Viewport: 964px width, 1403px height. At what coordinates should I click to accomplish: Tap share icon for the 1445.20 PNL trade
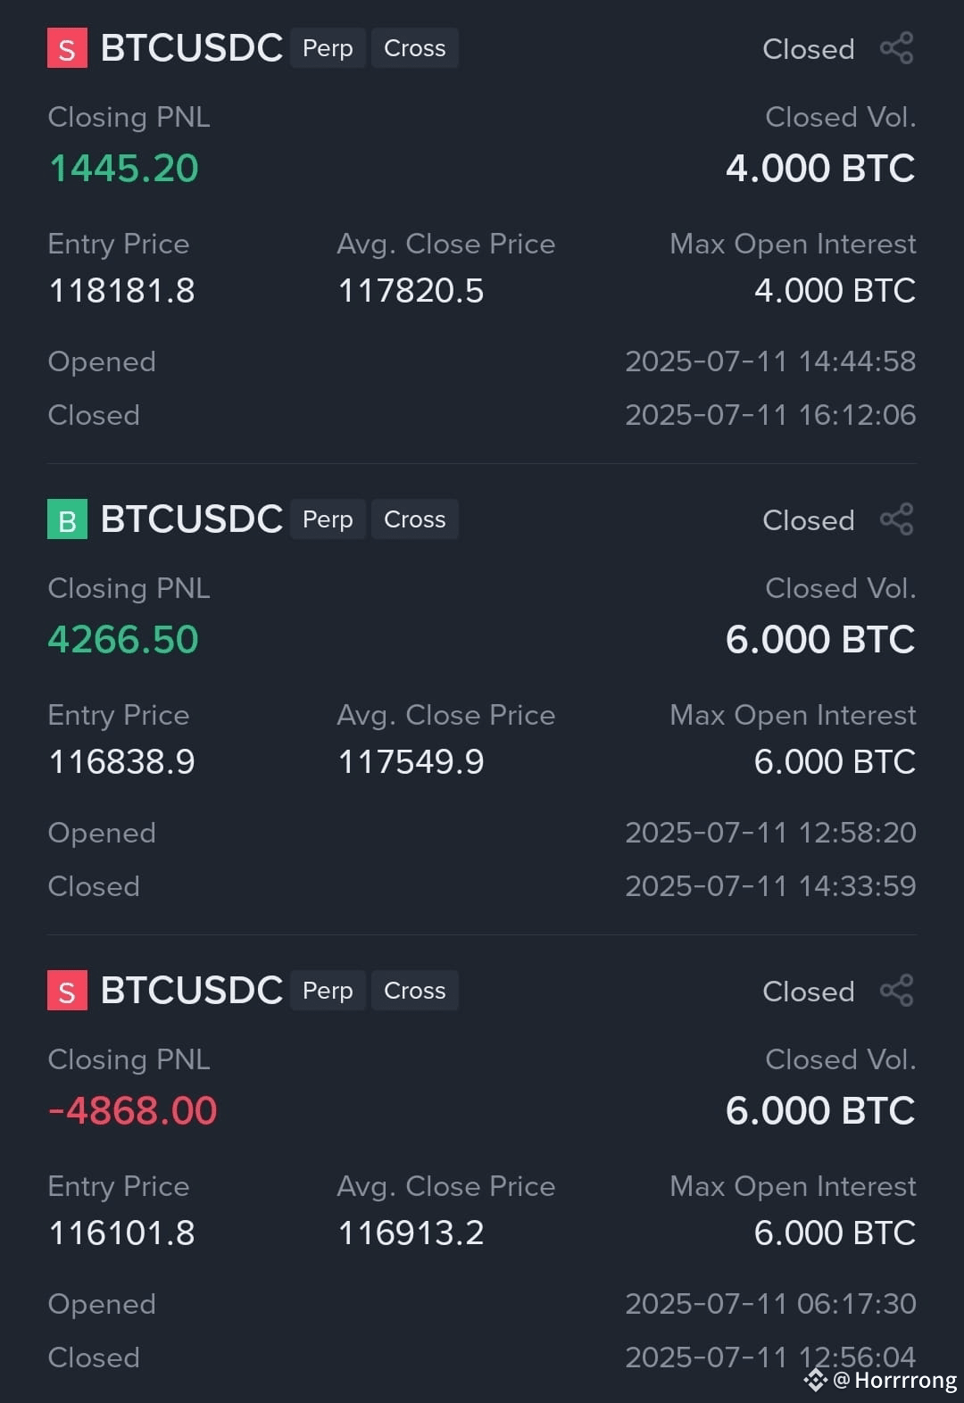[897, 48]
